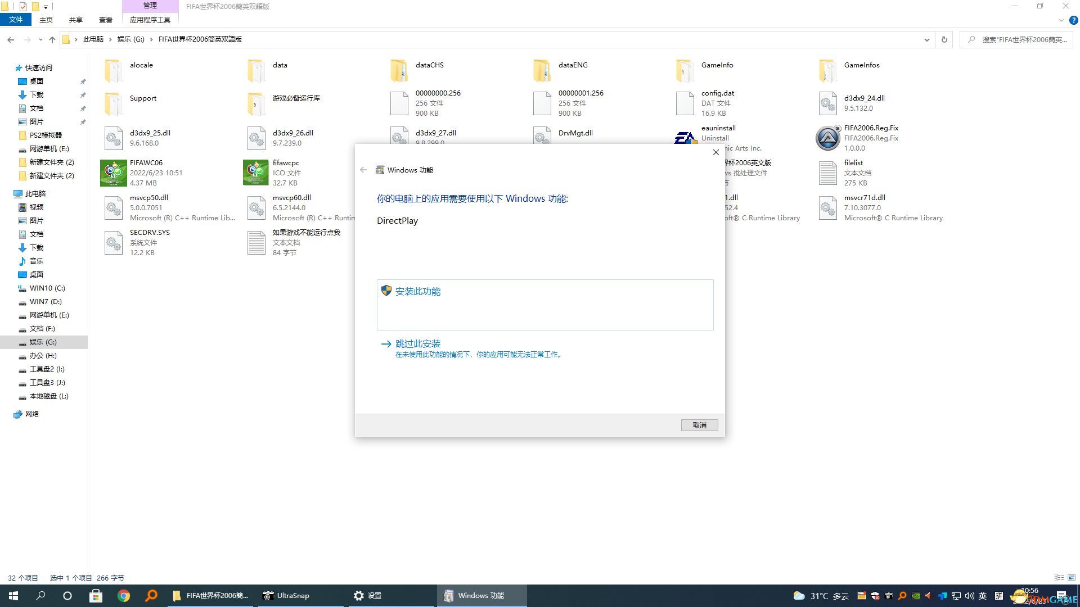Go up one folder level
The image size is (1080, 607).
[x=52, y=39]
